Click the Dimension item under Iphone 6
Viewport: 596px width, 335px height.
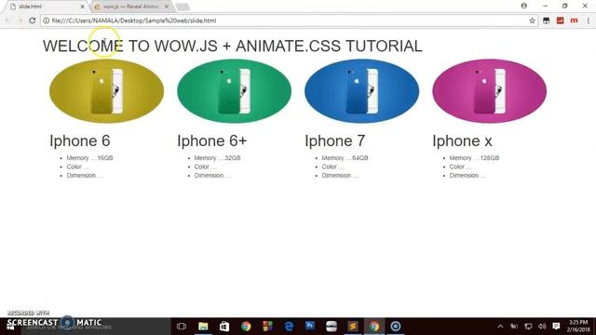click(85, 176)
